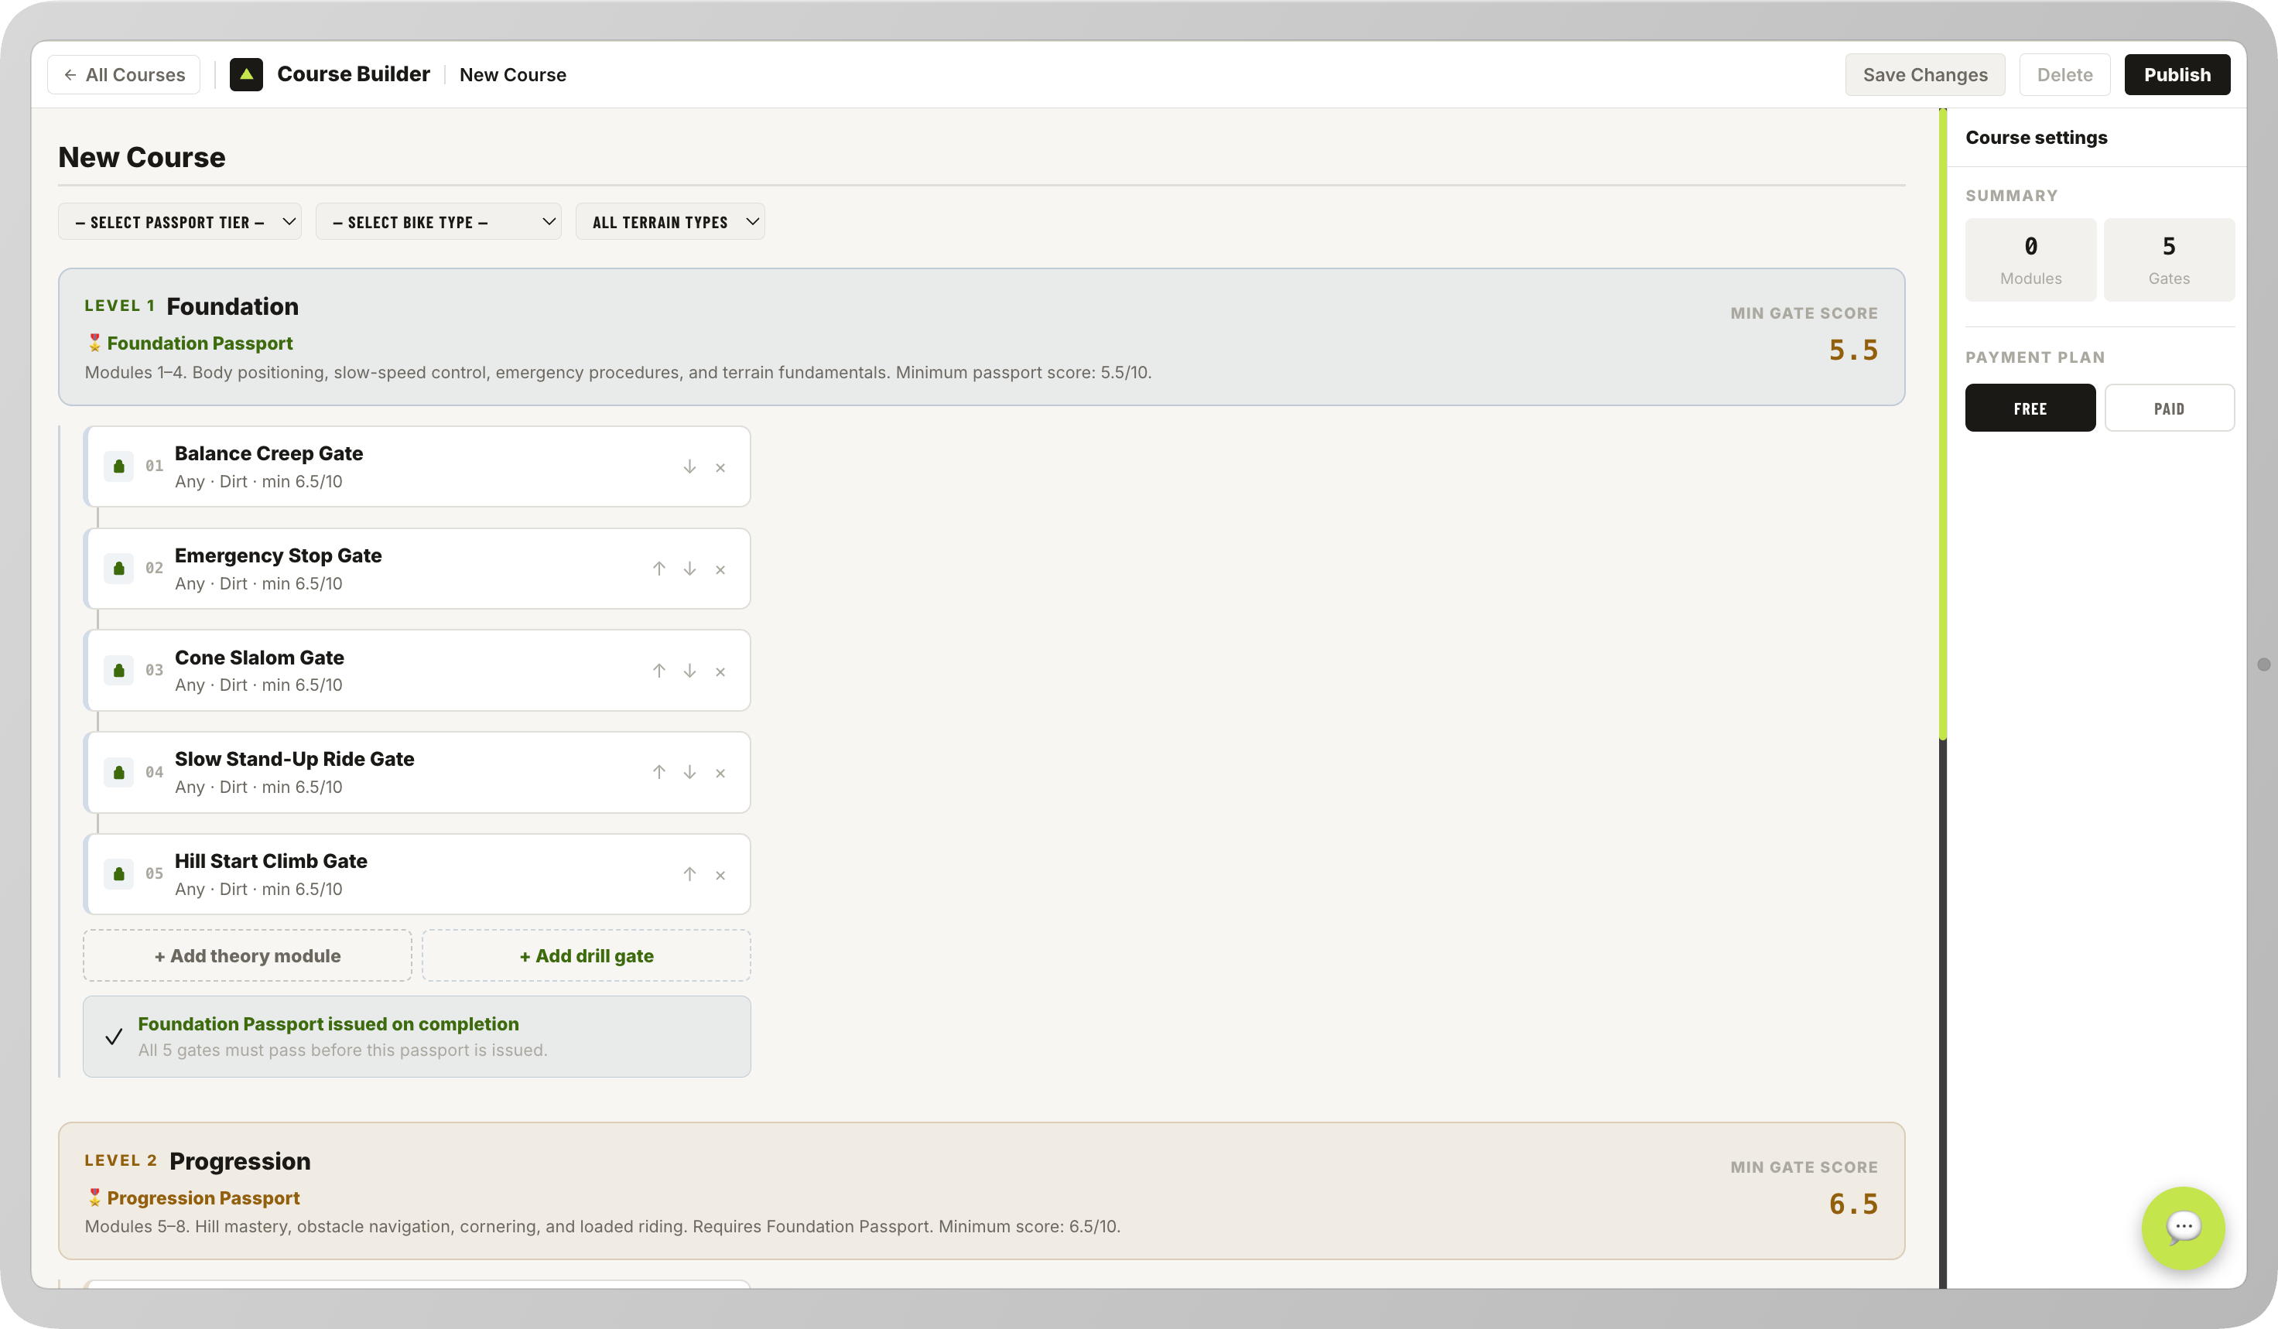Click Save Changes
The image size is (2278, 1329).
coord(1924,75)
